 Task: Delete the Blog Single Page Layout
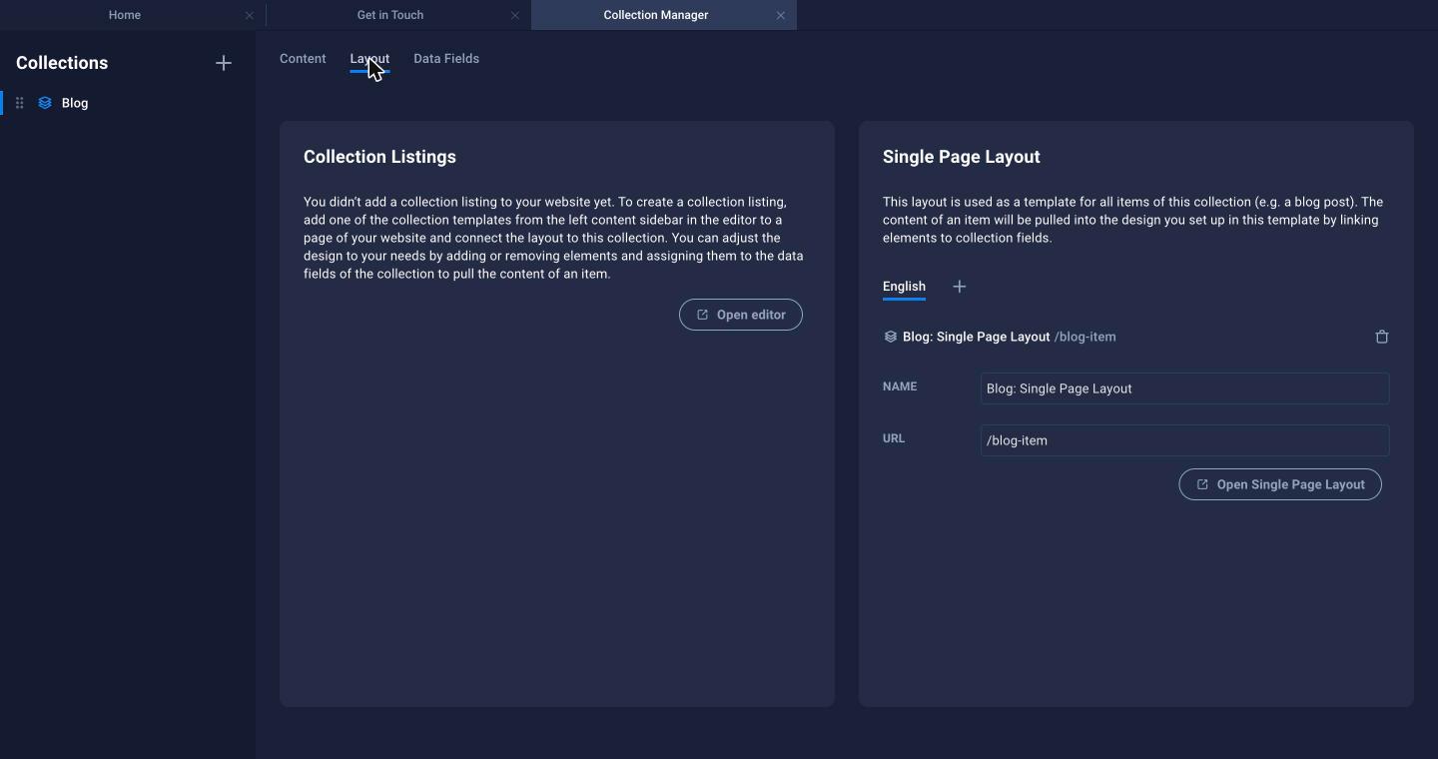coord(1382,337)
